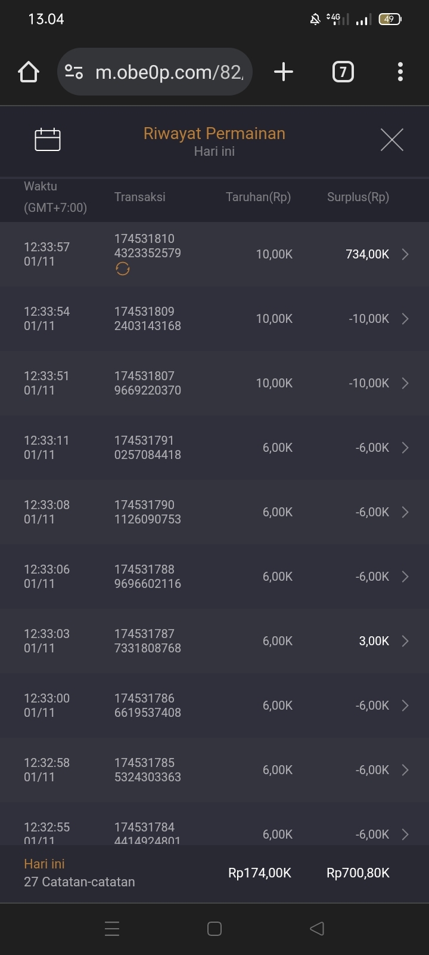Expand the 734,00K surplus row chevron
Image resolution: width=429 pixels, height=955 pixels.
(405, 254)
